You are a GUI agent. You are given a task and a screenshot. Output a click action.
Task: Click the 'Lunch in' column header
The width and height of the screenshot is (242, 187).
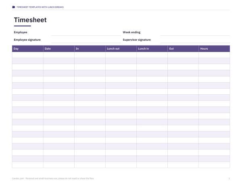(x=152, y=48)
